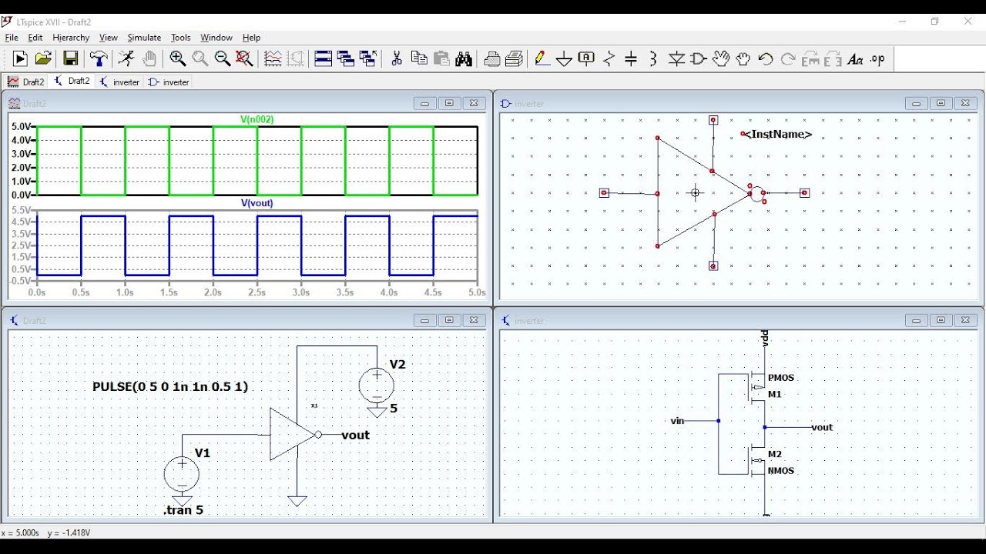Run the simulation with running-man icon
Image resolution: width=986 pixels, height=554 pixels.
(x=126, y=59)
